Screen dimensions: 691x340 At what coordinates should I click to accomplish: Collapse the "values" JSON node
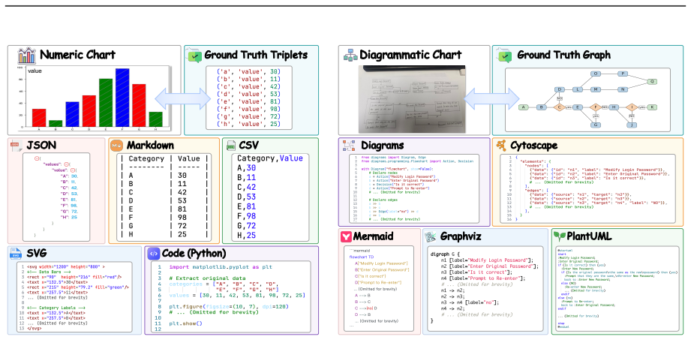click(67, 164)
